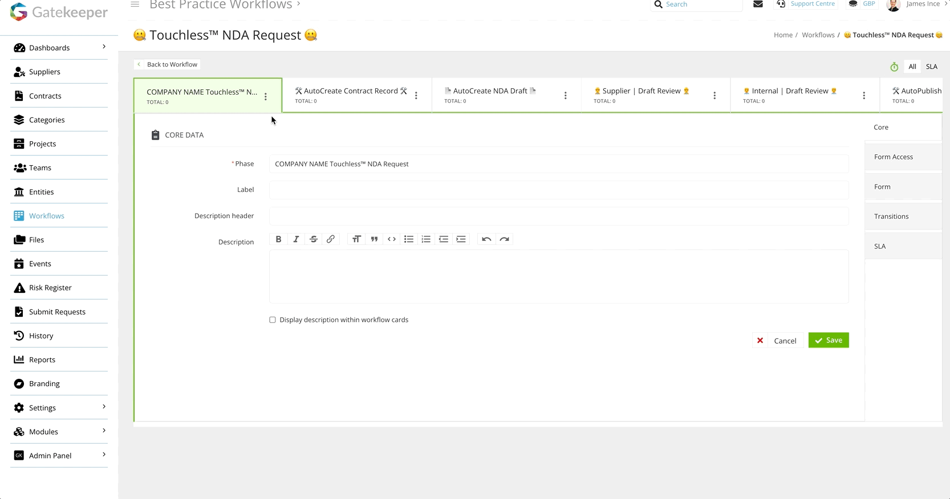
Task: Click the Save button
Action: click(x=829, y=340)
